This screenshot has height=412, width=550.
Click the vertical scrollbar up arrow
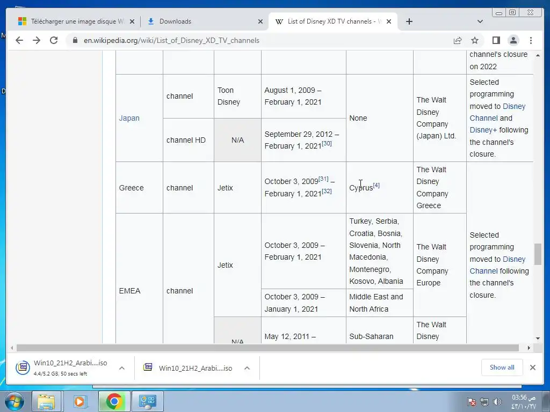[538, 55]
